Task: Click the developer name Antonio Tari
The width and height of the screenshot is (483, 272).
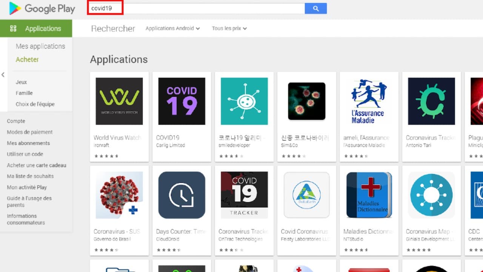Action: (418, 145)
